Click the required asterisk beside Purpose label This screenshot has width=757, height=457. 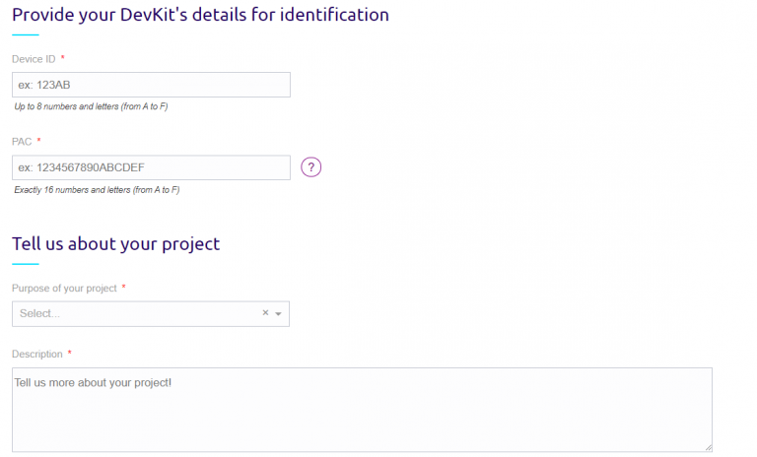coord(123,288)
